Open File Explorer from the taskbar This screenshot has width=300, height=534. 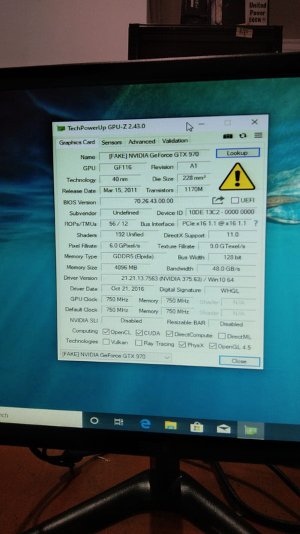point(171,425)
